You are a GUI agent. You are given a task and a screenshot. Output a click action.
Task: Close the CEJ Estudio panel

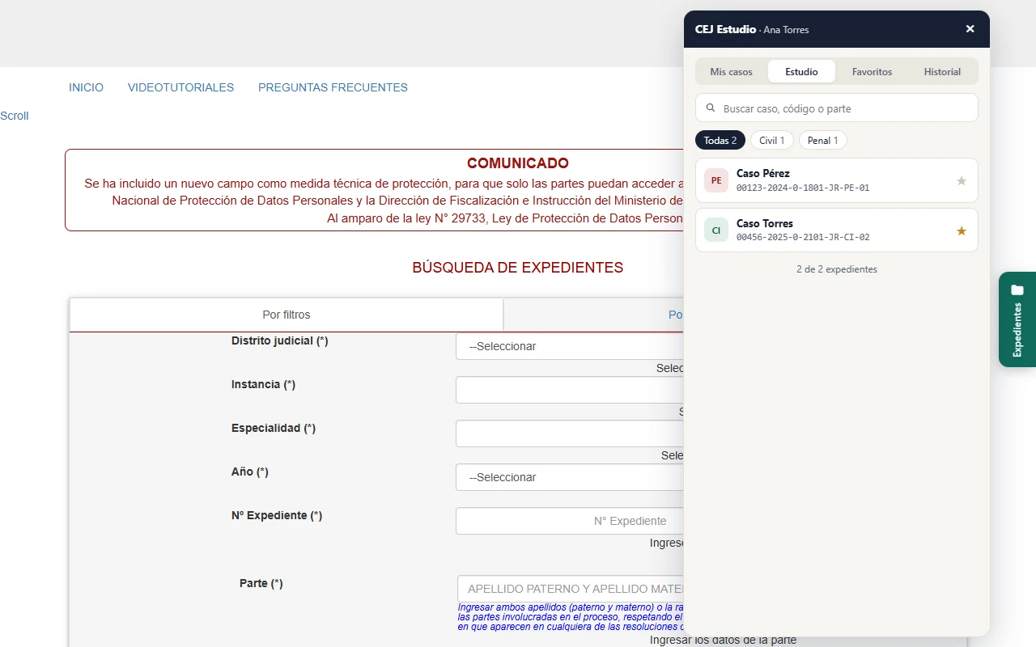970,29
